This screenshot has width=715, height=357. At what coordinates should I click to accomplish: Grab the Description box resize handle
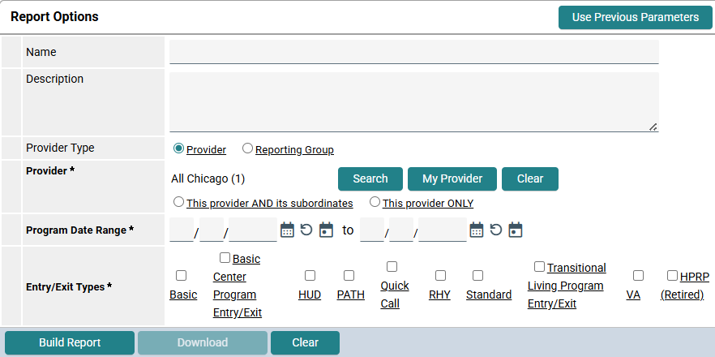point(653,127)
